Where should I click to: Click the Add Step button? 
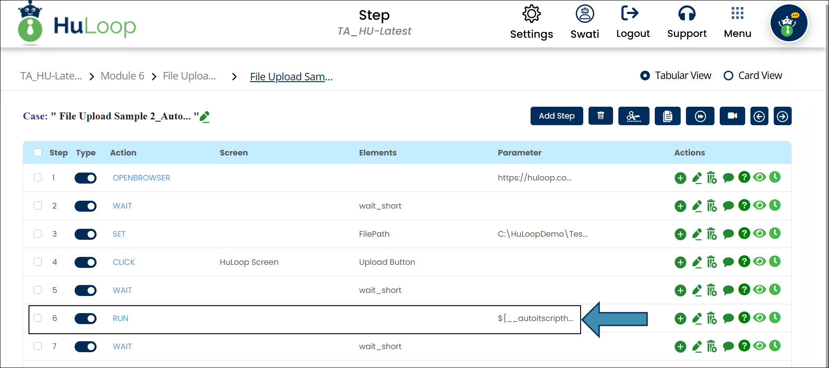(556, 116)
